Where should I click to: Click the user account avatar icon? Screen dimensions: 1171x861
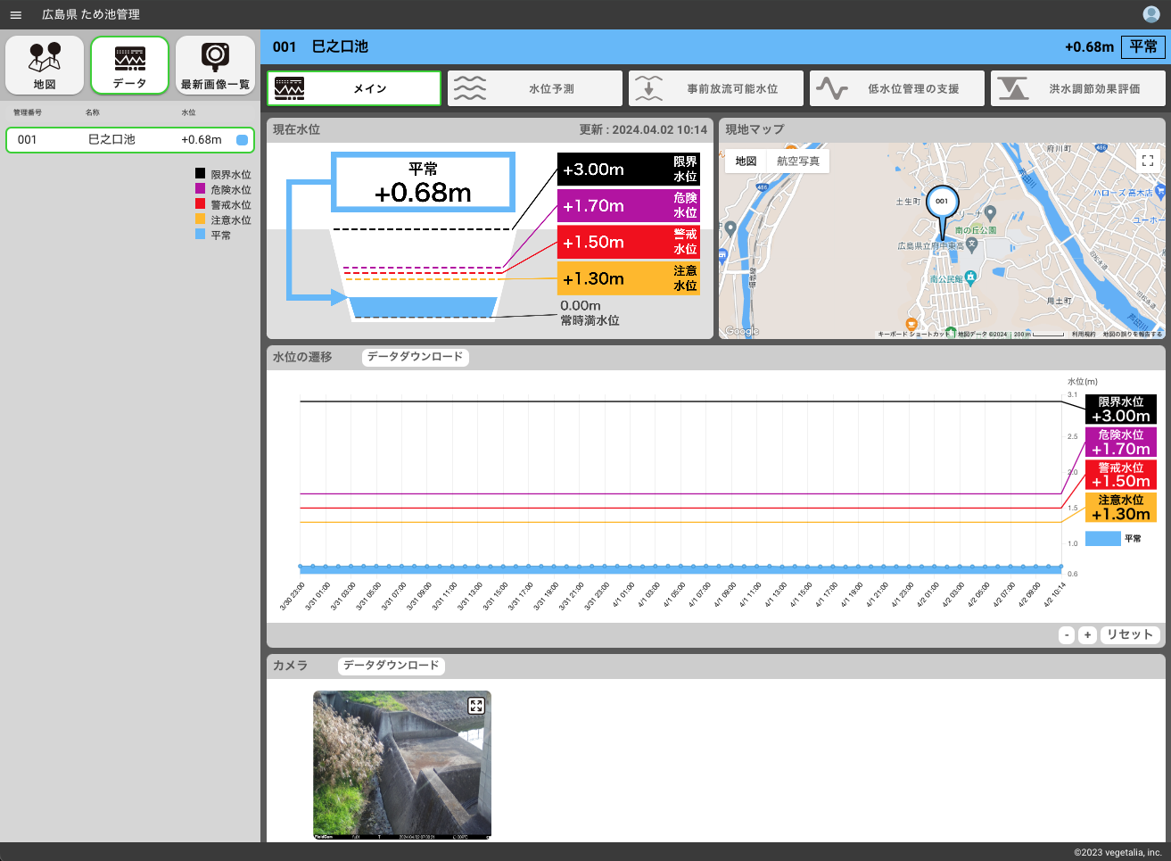1150,14
